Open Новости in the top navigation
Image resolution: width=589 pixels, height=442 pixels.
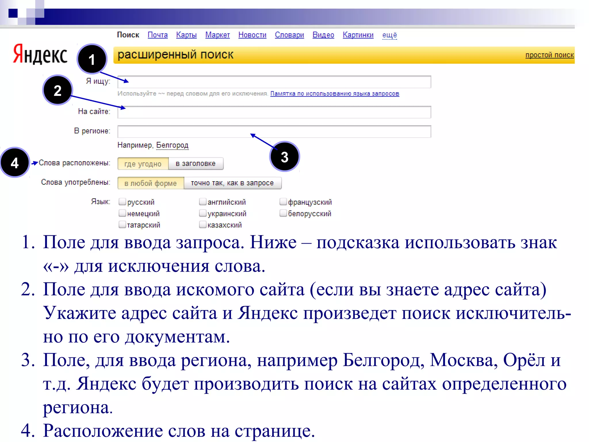tap(252, 35)
